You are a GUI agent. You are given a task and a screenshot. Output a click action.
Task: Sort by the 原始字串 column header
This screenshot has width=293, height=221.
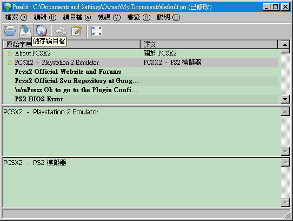[72, 45]
